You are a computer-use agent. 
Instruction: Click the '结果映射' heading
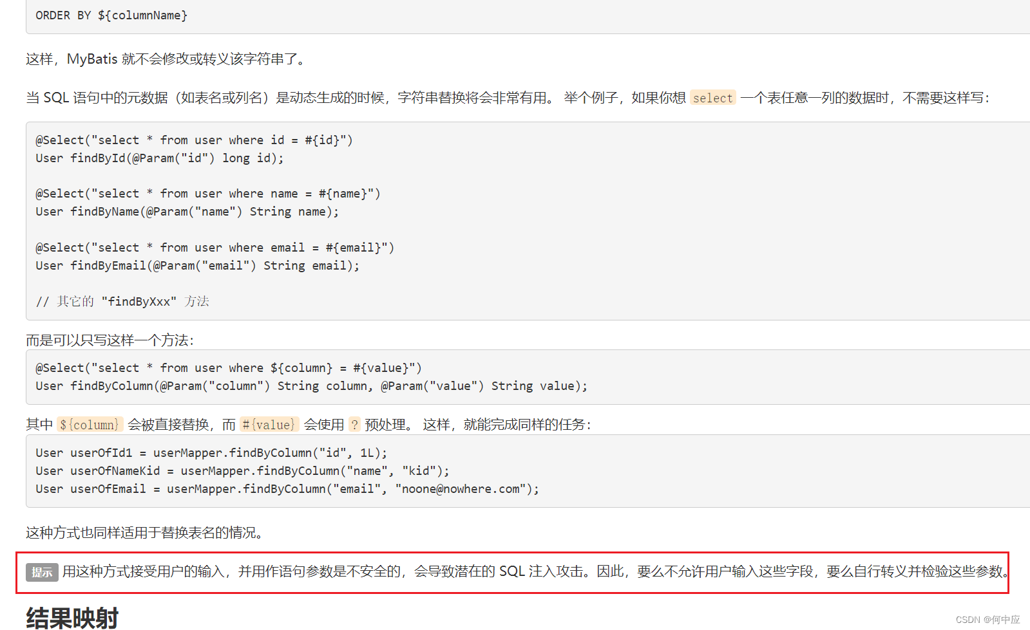pos(72,618)
